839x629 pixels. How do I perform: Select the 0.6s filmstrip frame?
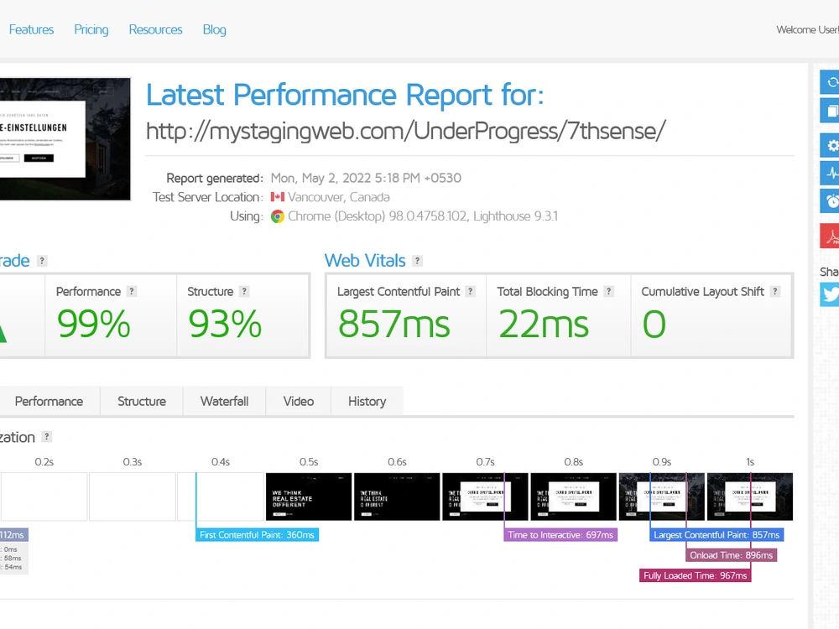coord(397,496)
